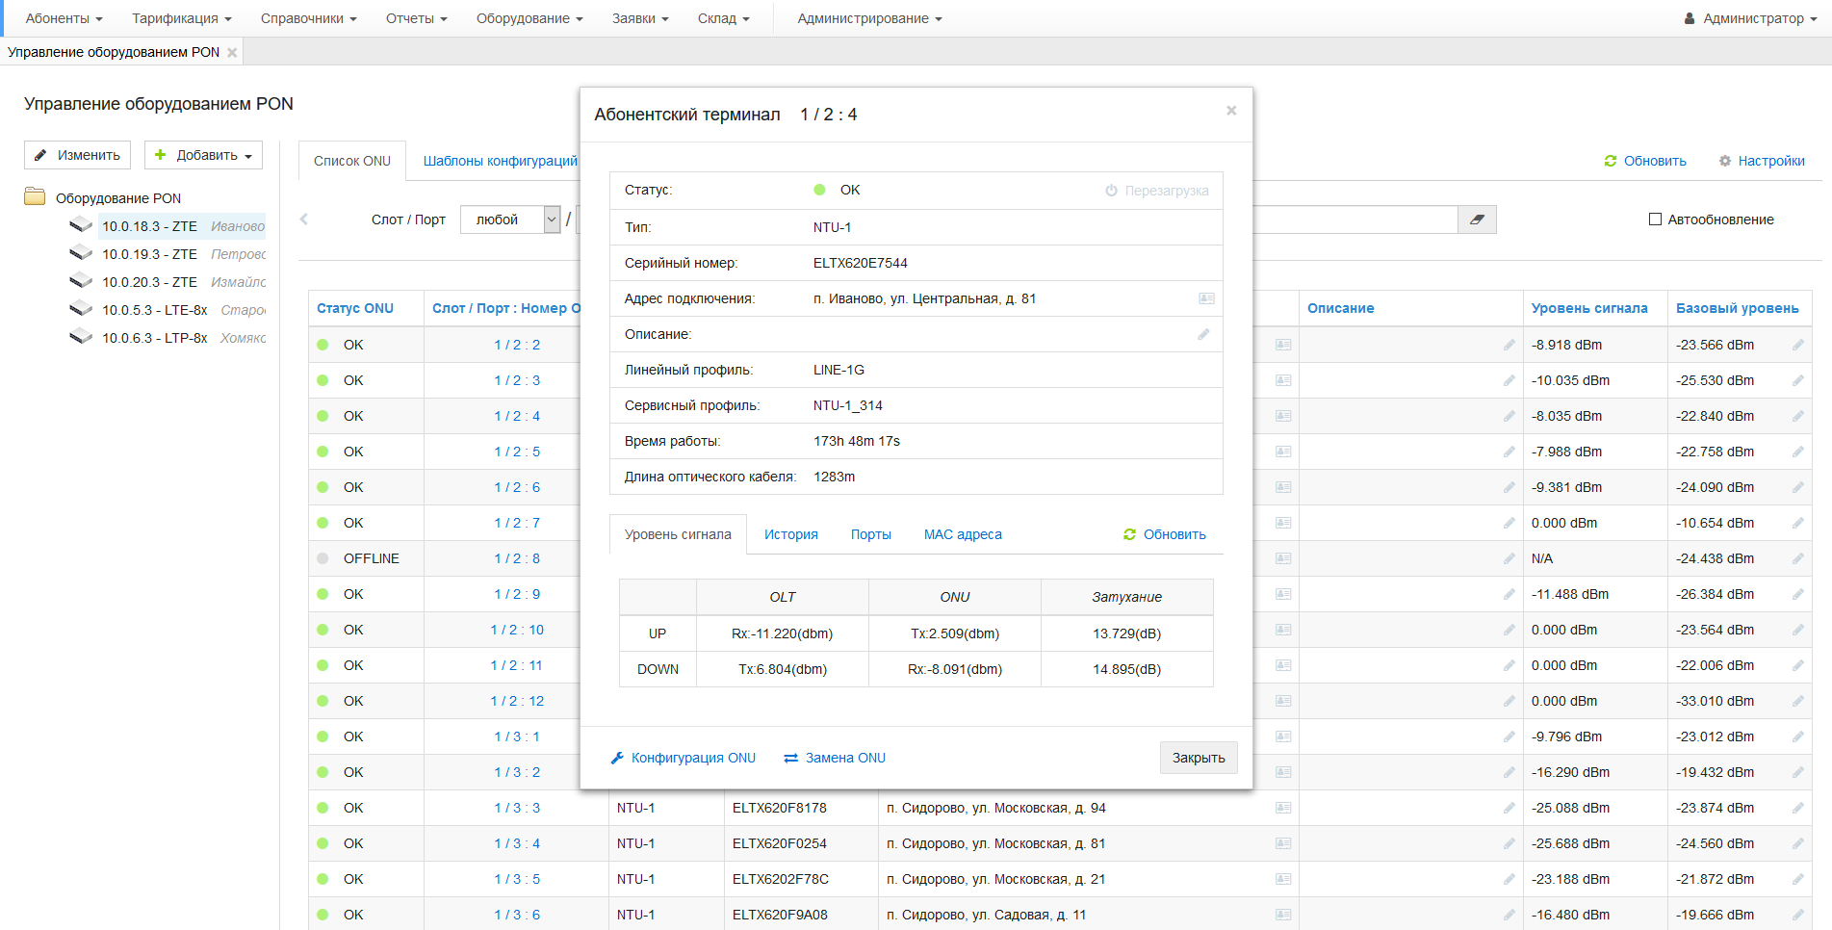Click the pencil icon next to Описание in dialog
Screen dimensions: 1832x930
coord(1203,334)
